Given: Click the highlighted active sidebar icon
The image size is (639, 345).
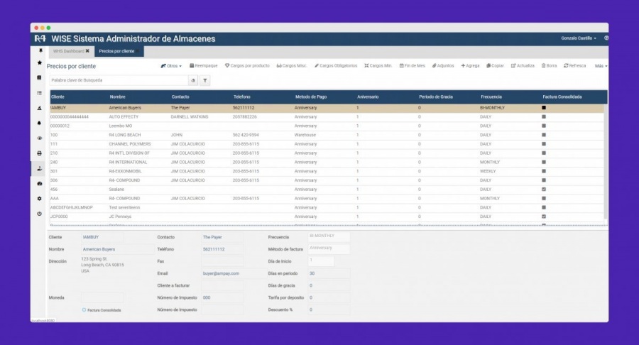Looking at the screenshot, I should point(40,168).
